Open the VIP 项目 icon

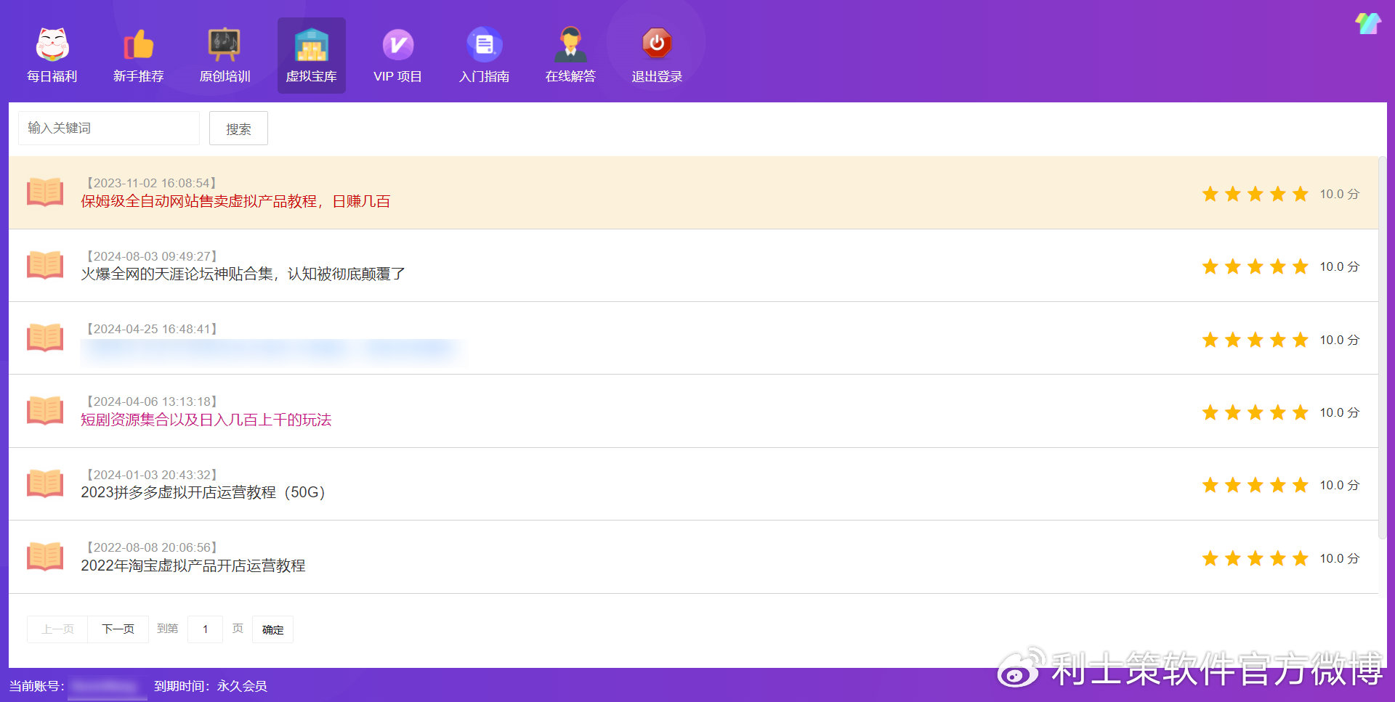(397, 45)
